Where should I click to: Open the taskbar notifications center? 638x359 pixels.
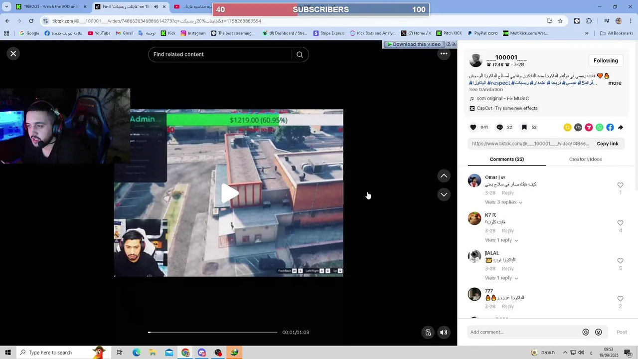point(629,353)
